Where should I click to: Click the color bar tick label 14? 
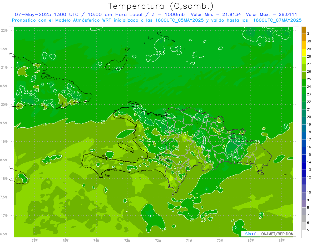309,162
